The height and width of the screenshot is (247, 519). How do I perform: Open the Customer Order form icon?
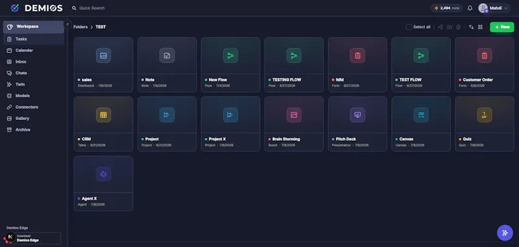(x=485, y=56)
